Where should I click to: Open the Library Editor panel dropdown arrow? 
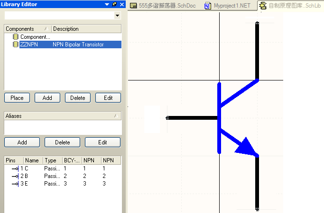107,4
